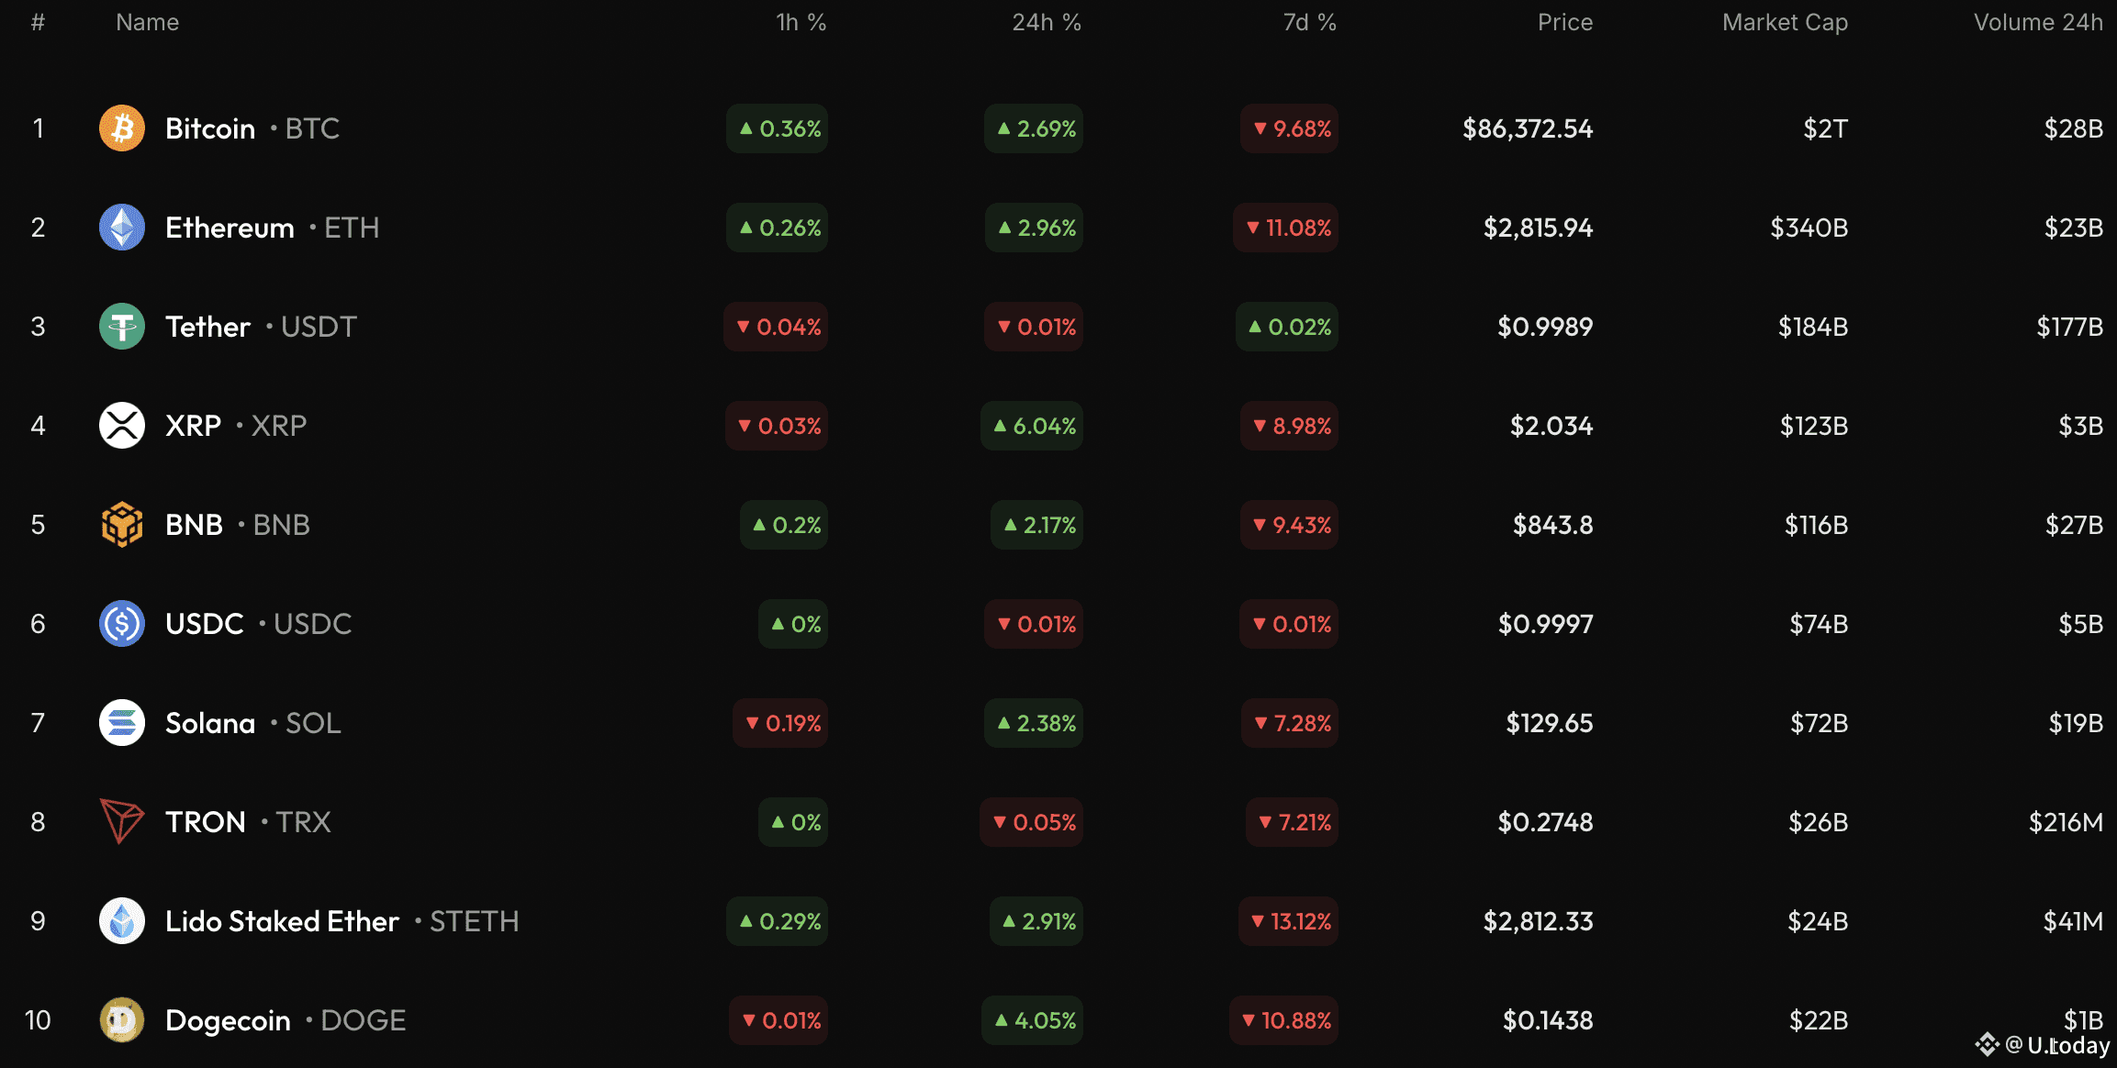Click the BNB cube logo icon
Image resolution: width=2117 pixels, height=1068 pixels.
[121, 525]
